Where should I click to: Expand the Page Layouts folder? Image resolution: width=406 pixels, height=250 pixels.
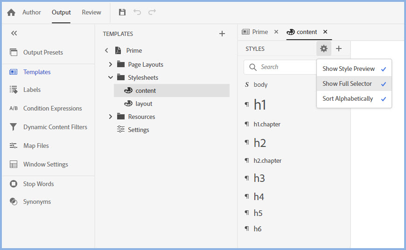(111, 64)
